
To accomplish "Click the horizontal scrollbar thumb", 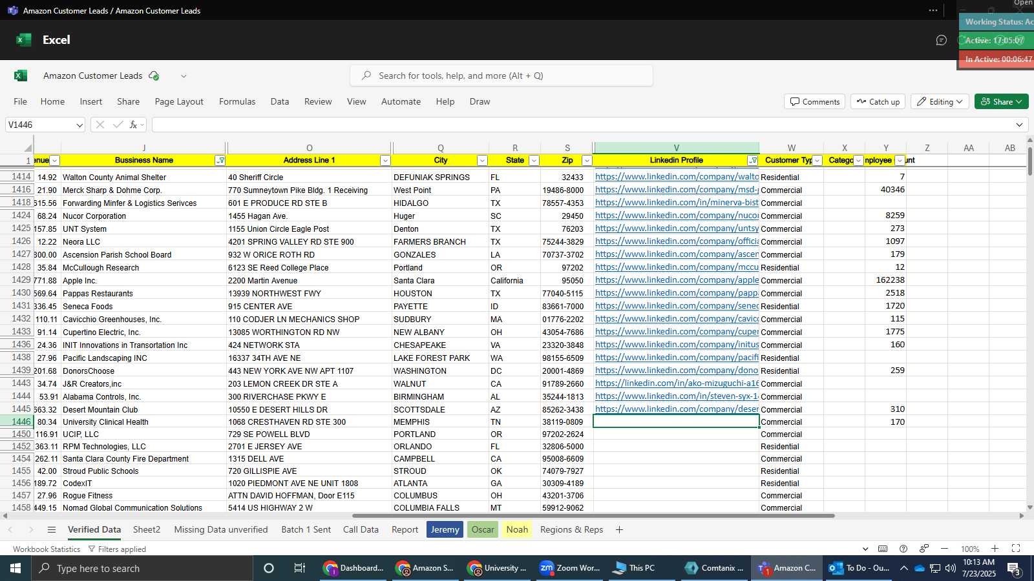I will tap(593, 516).
